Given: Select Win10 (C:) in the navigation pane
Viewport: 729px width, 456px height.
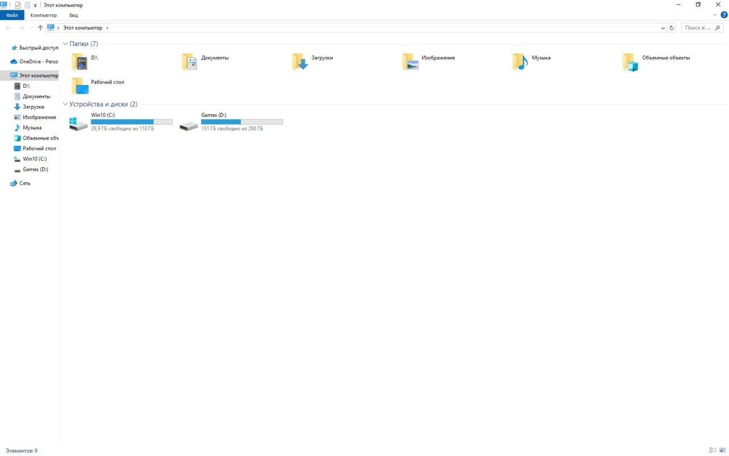Looking at the screenshot, I should click(x=31, y=159).
